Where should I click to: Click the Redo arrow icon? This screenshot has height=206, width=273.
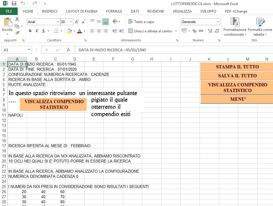pos(35,3)
